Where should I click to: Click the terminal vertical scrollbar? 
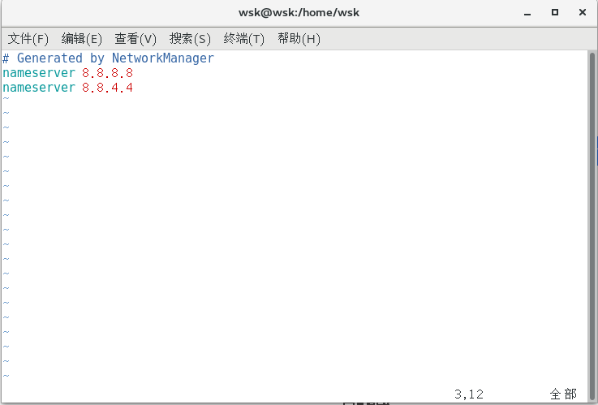click(x=592, y=226)
